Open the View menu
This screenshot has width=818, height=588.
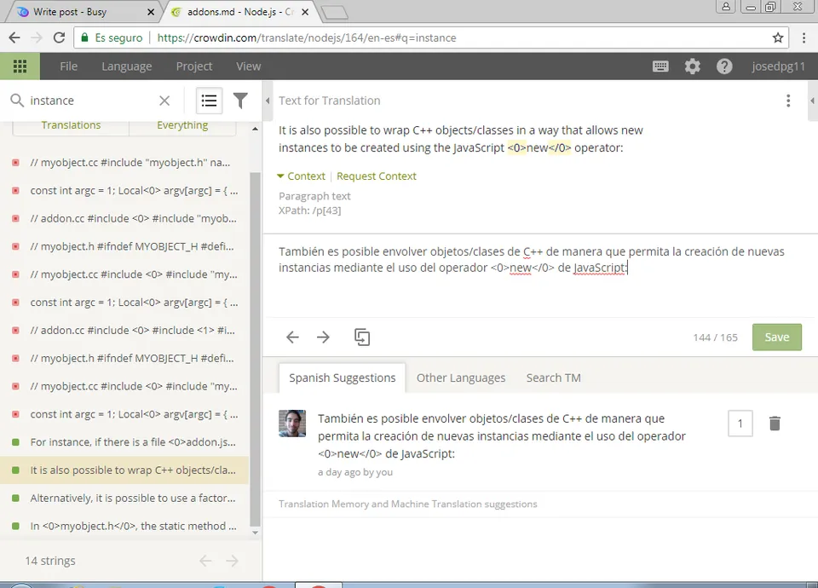pos(248,66)
